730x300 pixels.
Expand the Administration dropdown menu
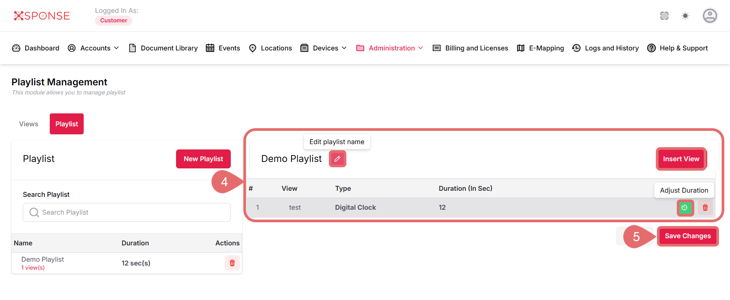tap(390, 48)
